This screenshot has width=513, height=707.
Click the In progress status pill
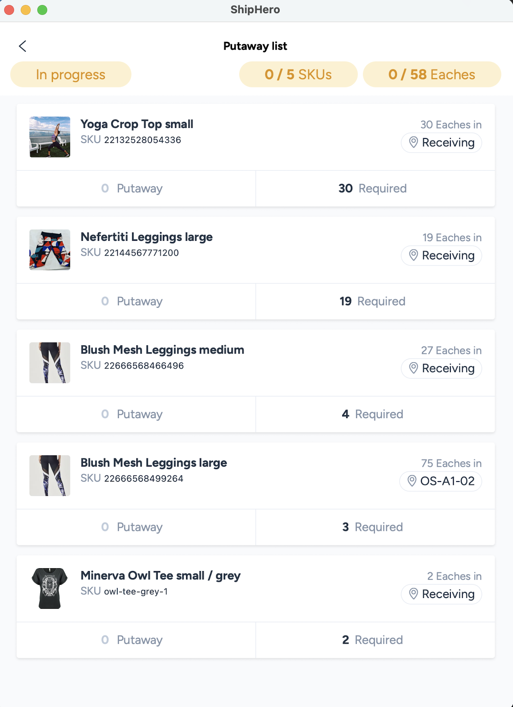tap(71, 75)
